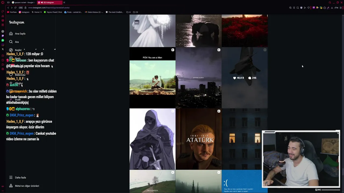
Task: Open the ChatGPT icon in browser sidebar
Action: (3, 31)
